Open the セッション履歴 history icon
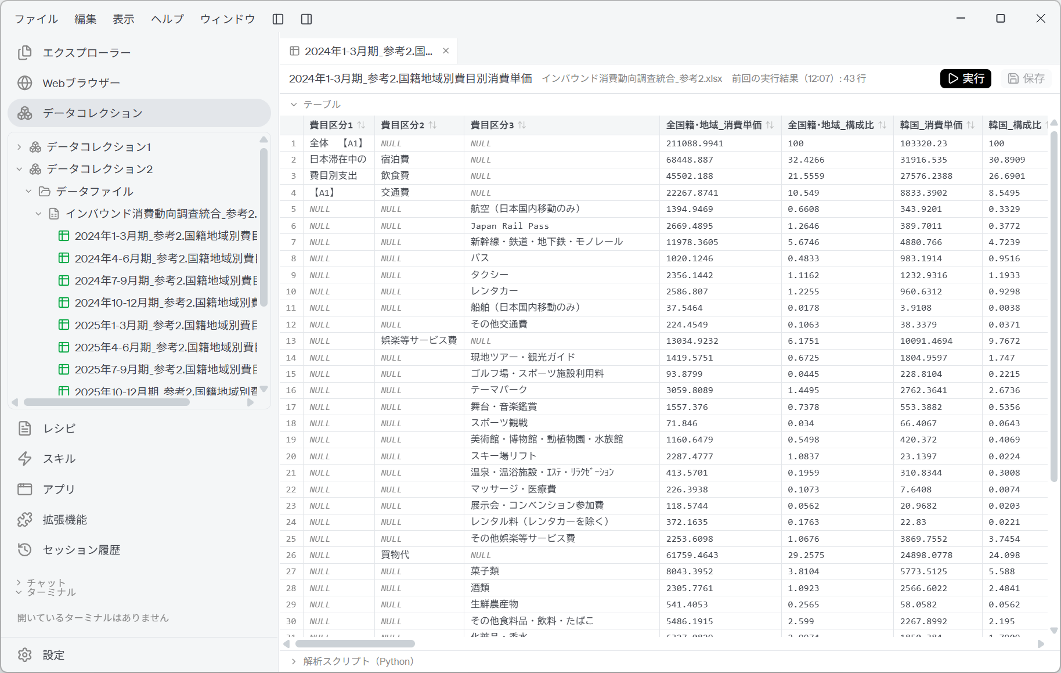Screen dimensions: 1061x673 coord(25,550)
